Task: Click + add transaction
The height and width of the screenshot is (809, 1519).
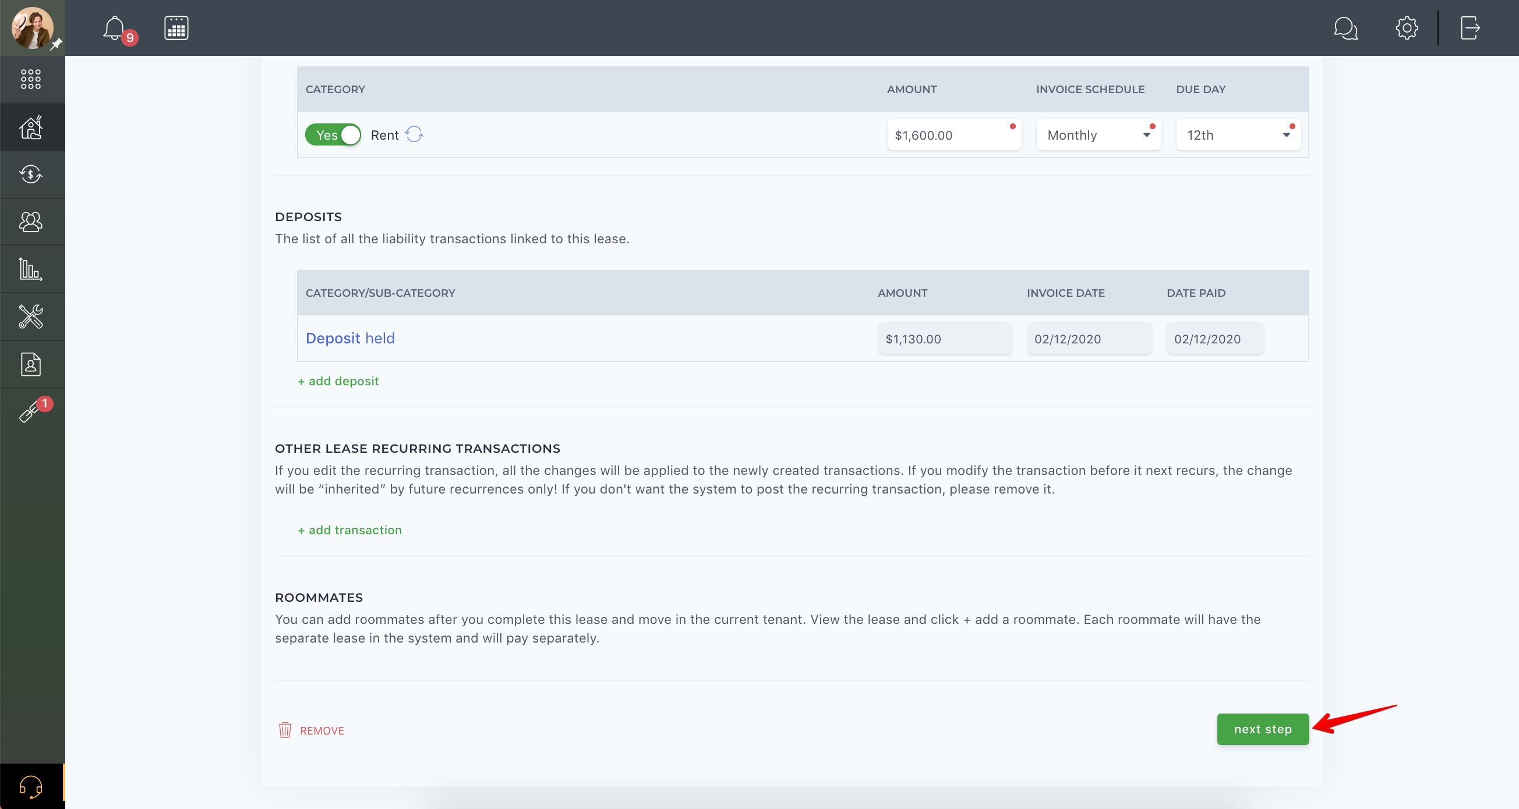Action: (x=349, y=530)
